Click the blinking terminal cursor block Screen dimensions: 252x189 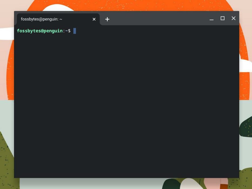(75, 31)
